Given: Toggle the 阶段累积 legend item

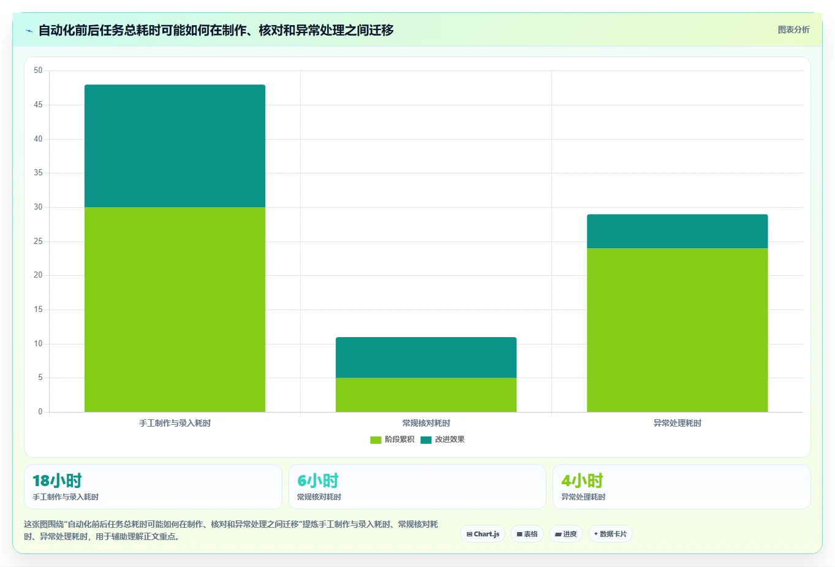Looking at the screenshot, I should point(392,440).
